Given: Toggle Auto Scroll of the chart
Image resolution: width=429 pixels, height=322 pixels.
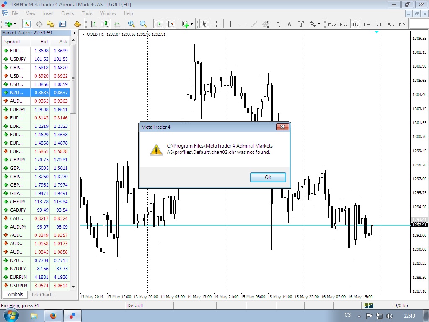Looking at the screenshot, I should point(158,24).
